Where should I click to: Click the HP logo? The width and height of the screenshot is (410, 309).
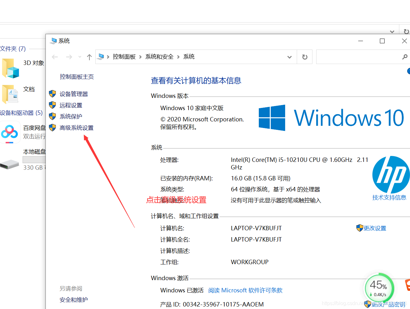(391, 174)
